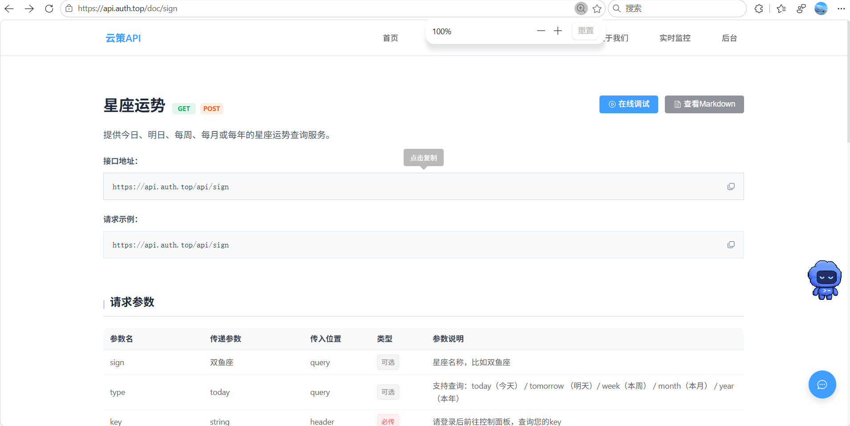Screen dimensions: 850x426
Task: Open the browser settings ellipsis menu
Action: [x=841, y=8]
